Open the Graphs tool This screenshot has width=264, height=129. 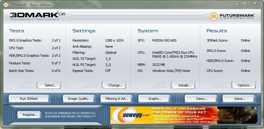point(154,99)
